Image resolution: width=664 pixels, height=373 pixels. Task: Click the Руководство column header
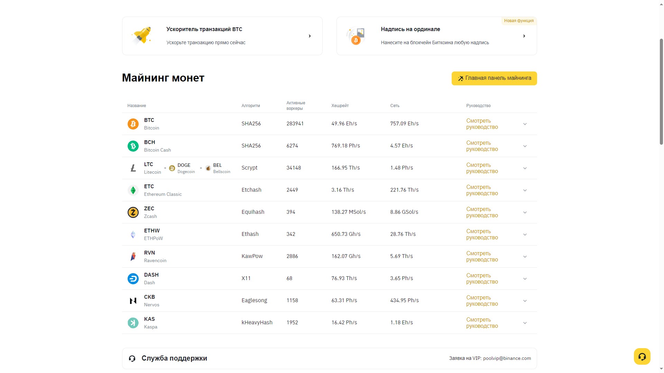tap(478, 106)
